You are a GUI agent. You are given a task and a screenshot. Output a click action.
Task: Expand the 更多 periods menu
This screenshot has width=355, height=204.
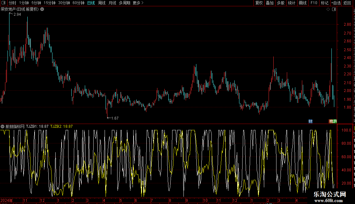coord(138,3)
